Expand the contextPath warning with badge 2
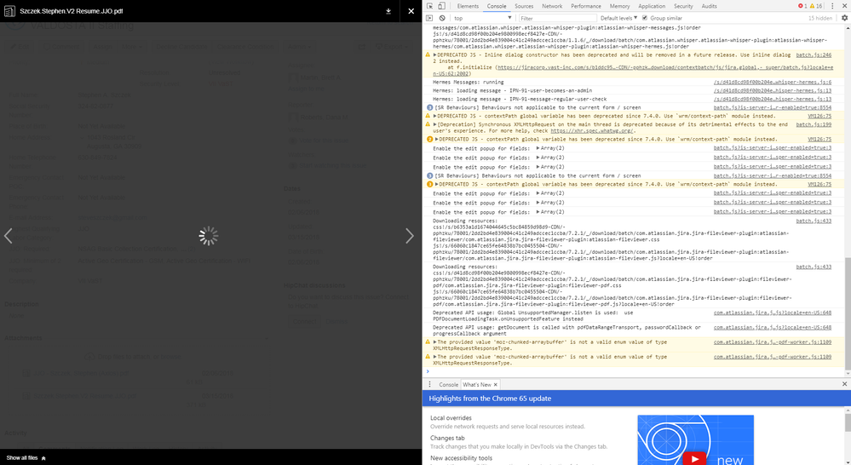The image size is (851, 465). [x=437, y=140]
